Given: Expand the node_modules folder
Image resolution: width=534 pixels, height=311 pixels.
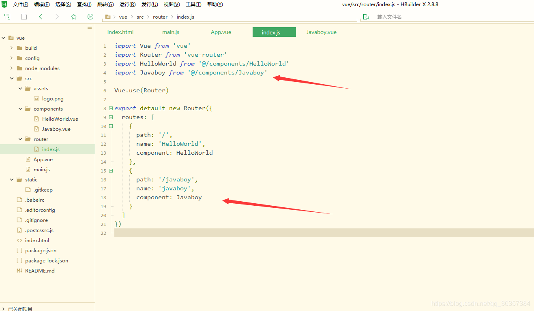Looking at the screenshot, I should click(x=12, y=68).
